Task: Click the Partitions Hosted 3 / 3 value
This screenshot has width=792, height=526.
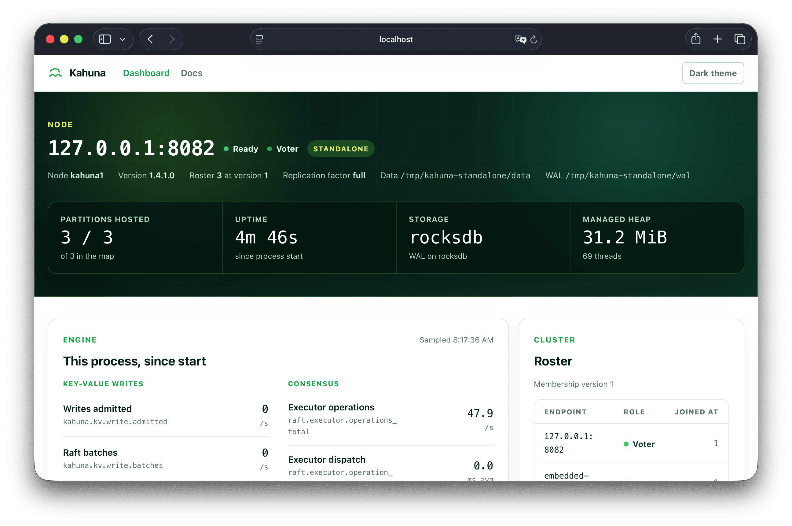Action: pyautogui.click(x=87, y=238)
